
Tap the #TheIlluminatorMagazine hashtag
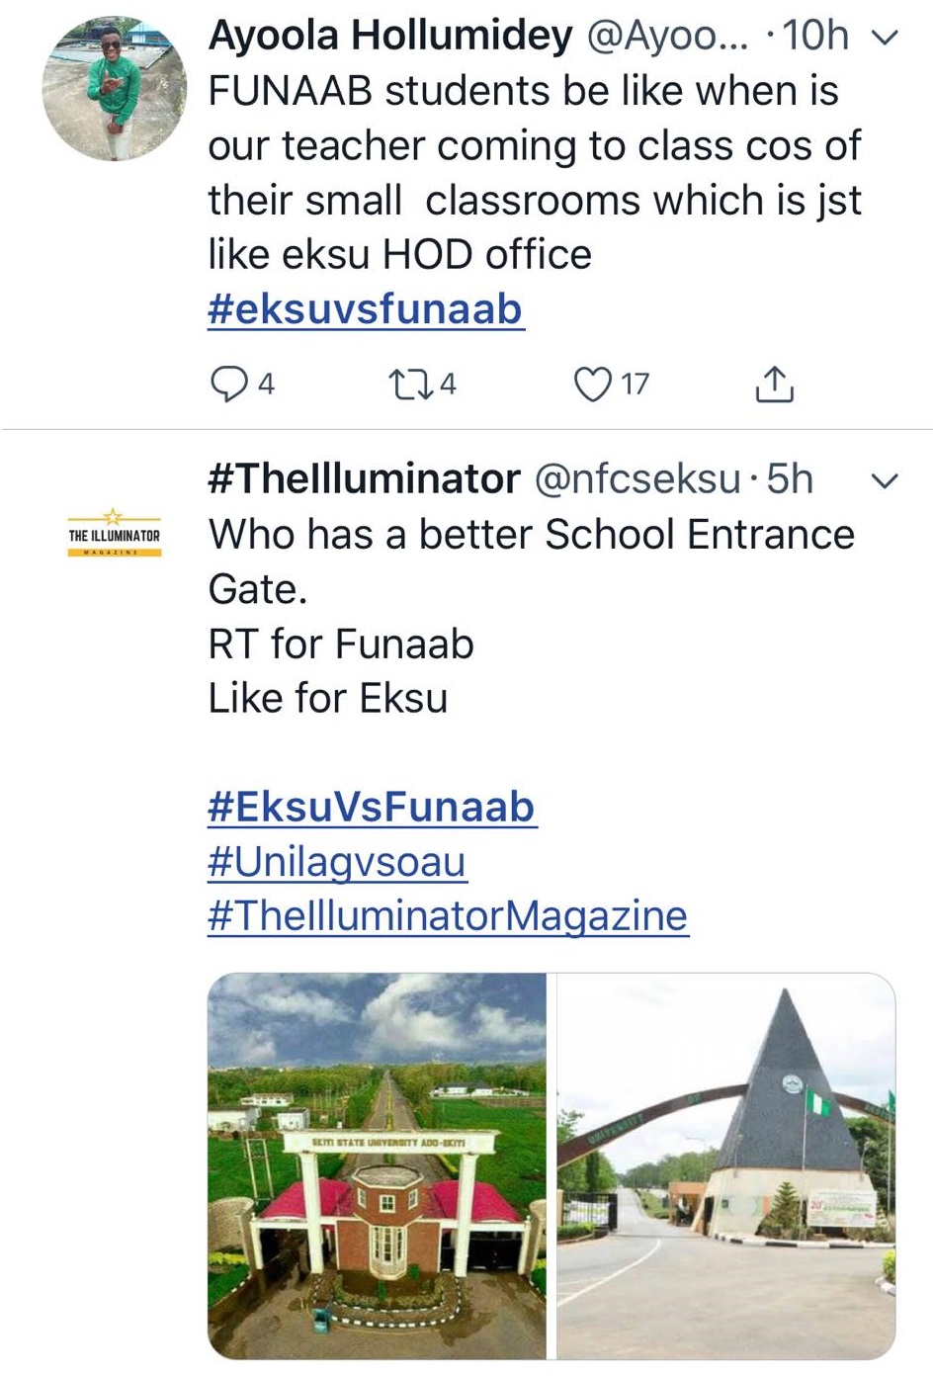click(447, 915)
